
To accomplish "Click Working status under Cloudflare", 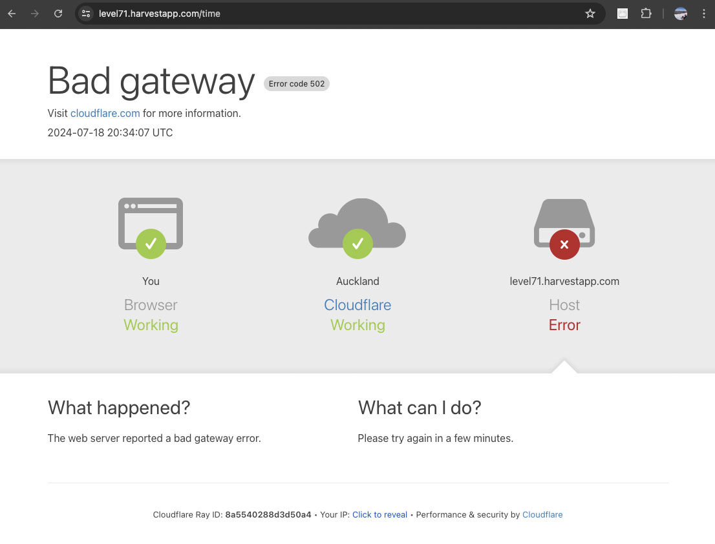I will click(x=357, y=325).
